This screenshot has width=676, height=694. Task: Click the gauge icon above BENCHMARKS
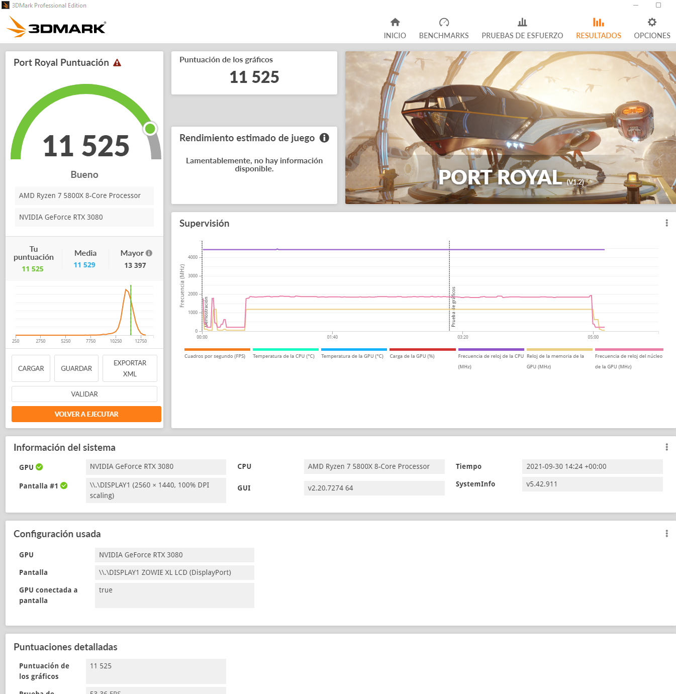coord(444,22)
